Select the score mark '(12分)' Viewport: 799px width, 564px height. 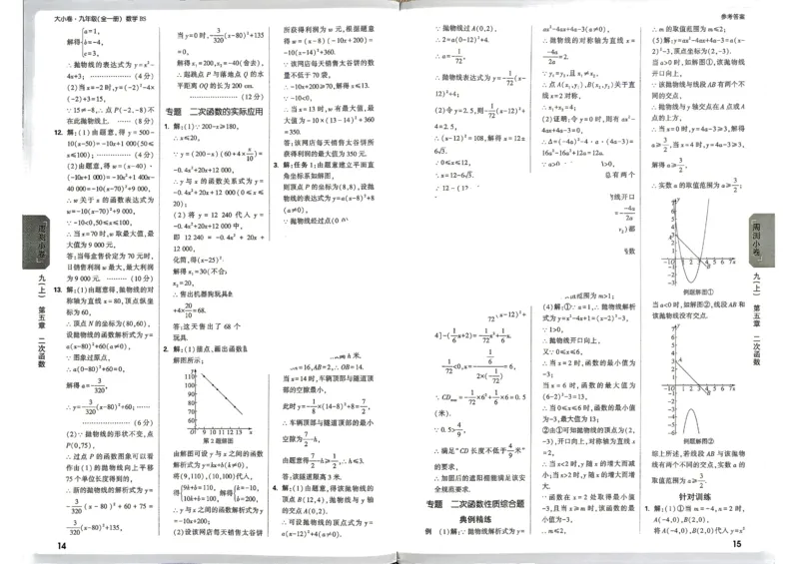point(253,96)
